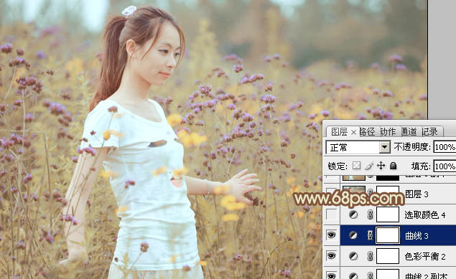Image resolution: width=456 pixels, height=279 pixels.
Task: Select the 选取颜色 4 layer name
Action: [x=425, y=215]
